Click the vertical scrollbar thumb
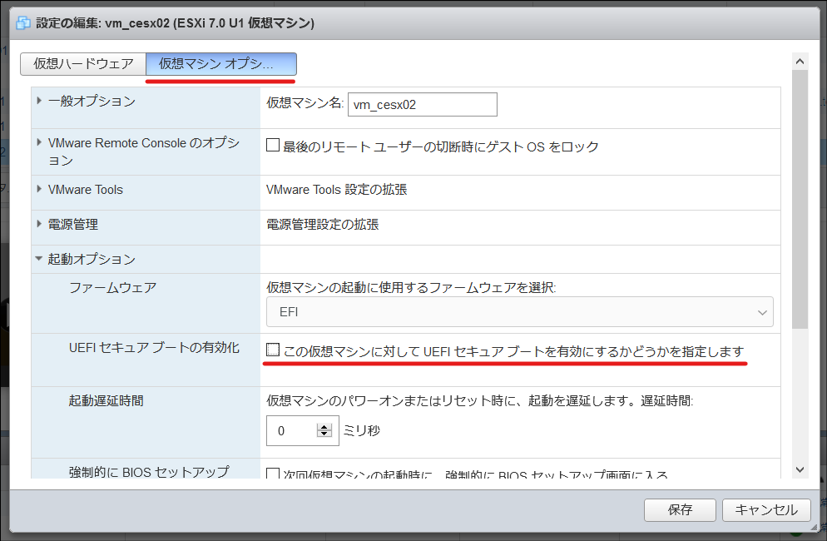 tap(800, 199)
